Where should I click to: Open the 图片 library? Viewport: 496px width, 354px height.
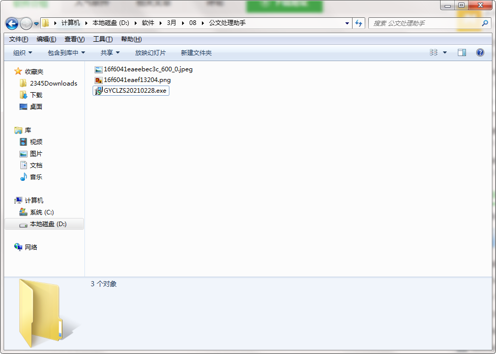31,153
